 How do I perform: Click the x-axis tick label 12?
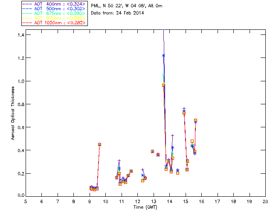pyautogui.click(x=137, y=201)
